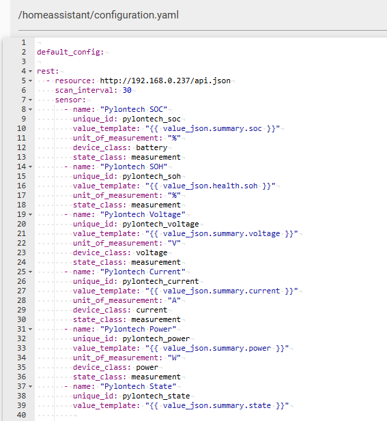Image resolution: width=387 pixels, height=421 pixels.
Task: Click the value_json.summary.current template text
Action: click(x=222, y=291)
